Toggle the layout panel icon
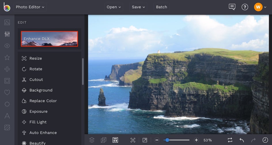 [115, 140]
